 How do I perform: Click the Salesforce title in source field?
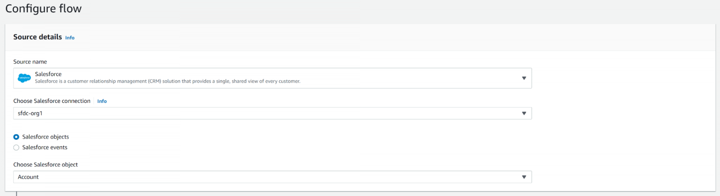tap(48, 74)
